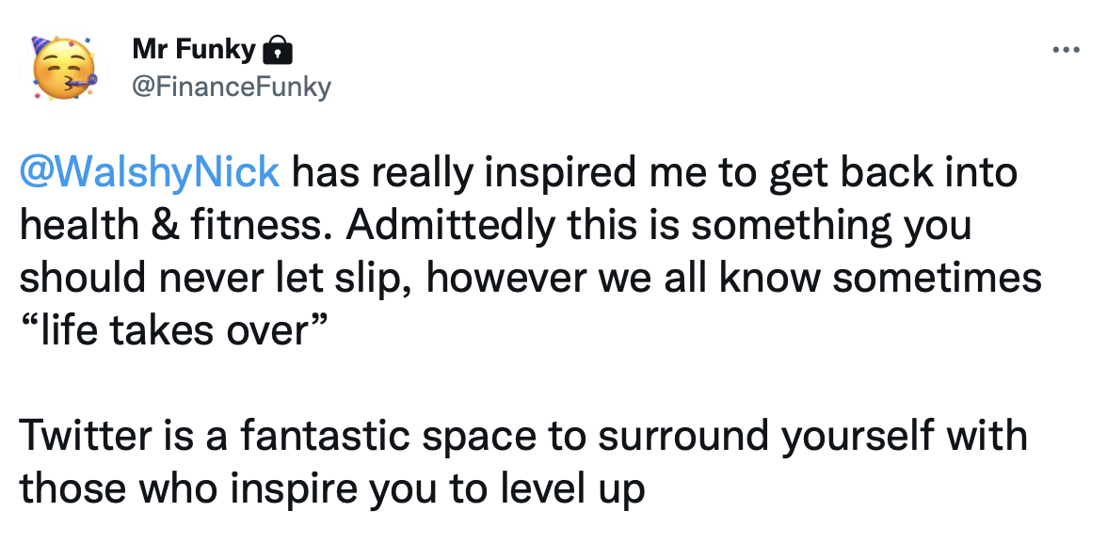The width and height of the screenshot is (1107, 544).
Task: Open the @WalshyNick mention link
Action: coord(150,173)
